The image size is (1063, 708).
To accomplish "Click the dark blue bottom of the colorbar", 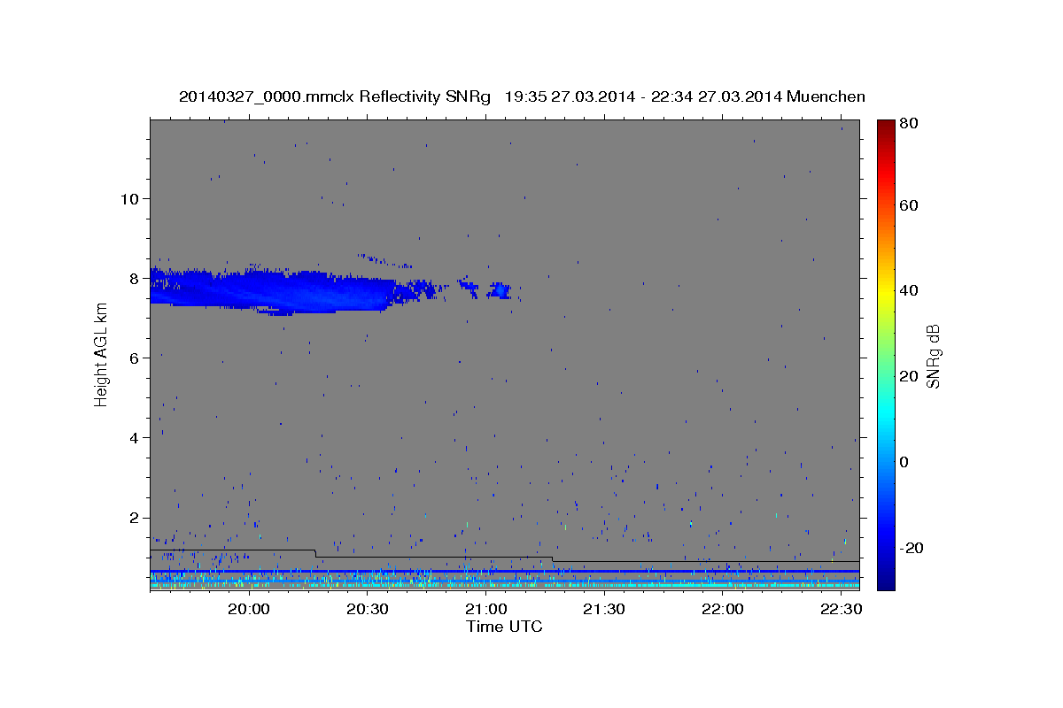I will pos(886,582).
